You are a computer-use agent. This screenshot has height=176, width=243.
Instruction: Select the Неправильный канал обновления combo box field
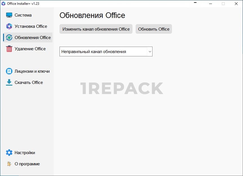(103, 52)
